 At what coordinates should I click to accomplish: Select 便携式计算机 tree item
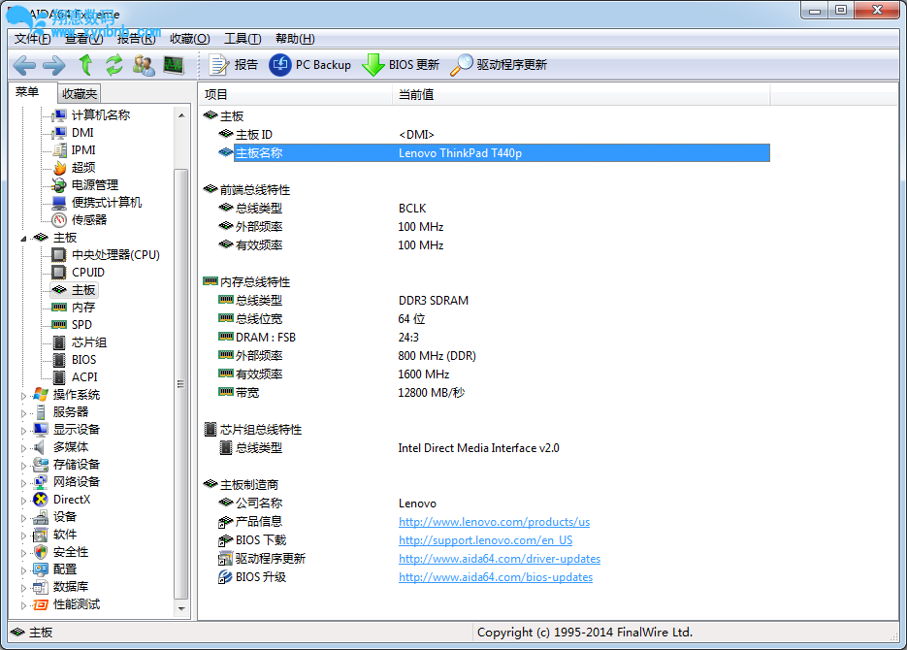click(107, 203)
